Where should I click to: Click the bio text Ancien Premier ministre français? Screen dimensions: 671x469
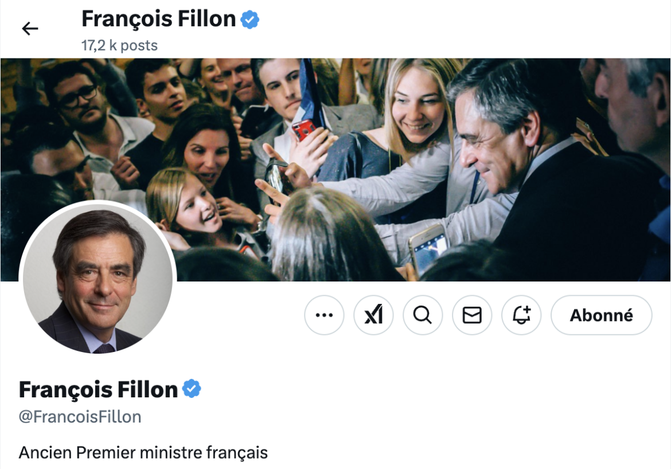click(x=143, y=452)
